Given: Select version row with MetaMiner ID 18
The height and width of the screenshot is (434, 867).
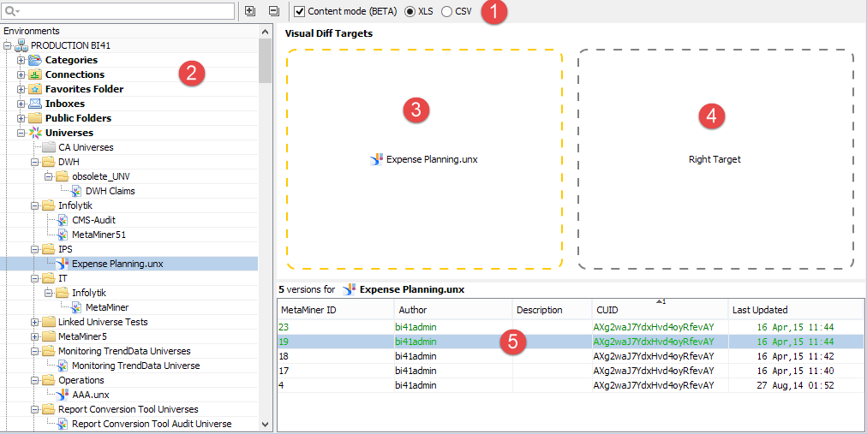Looking at the screenshot, I should (571, 356).
